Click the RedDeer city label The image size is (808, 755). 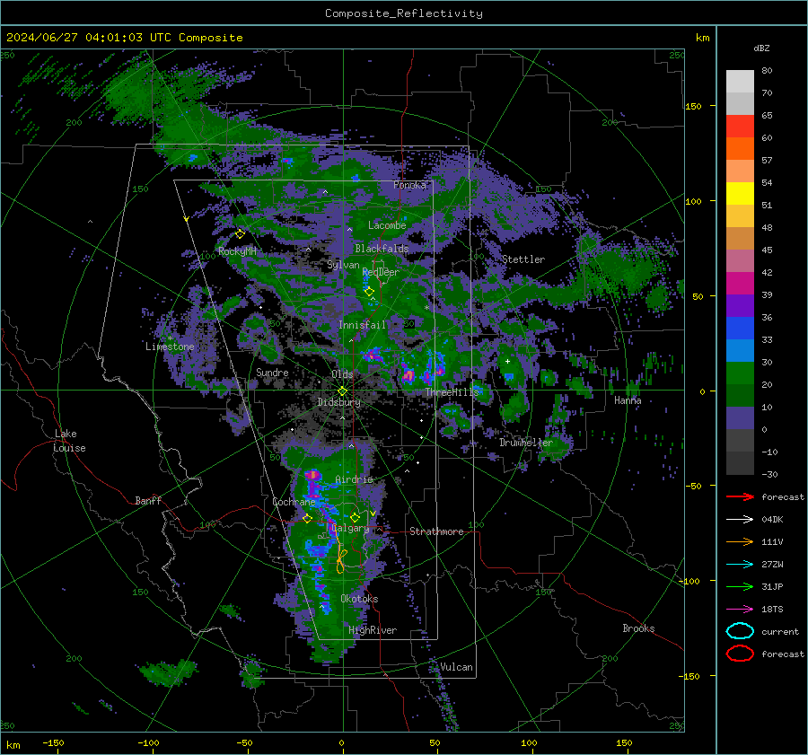(x=381, y=272)
